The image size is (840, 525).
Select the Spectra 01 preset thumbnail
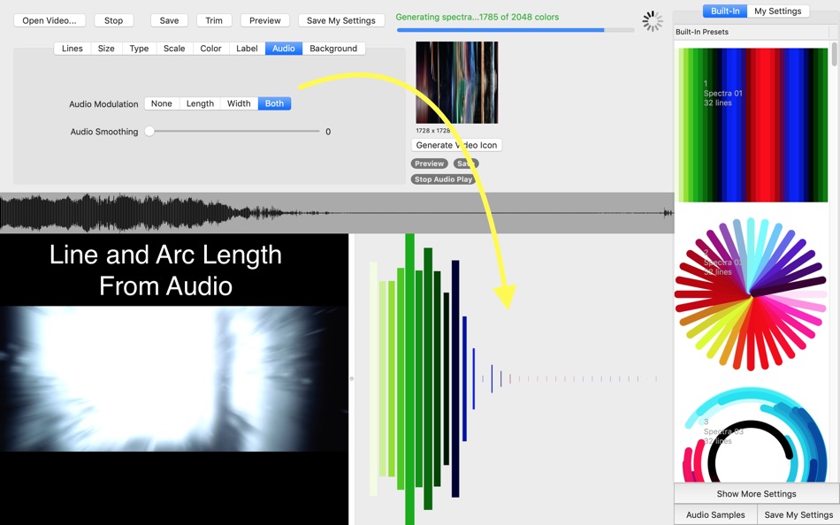click(x=752, y=125)
